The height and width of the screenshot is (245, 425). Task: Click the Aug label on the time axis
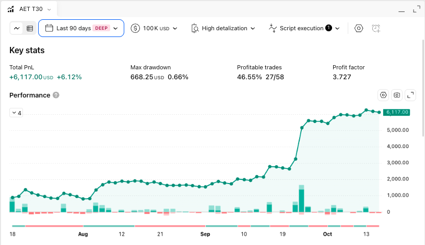click(83, 234)
